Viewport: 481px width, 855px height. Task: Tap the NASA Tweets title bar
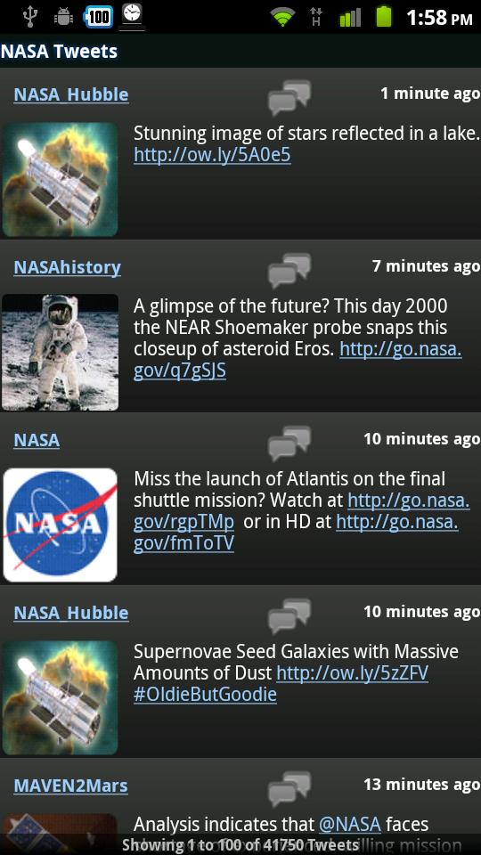pyautogui.click(x=240, y=52)
